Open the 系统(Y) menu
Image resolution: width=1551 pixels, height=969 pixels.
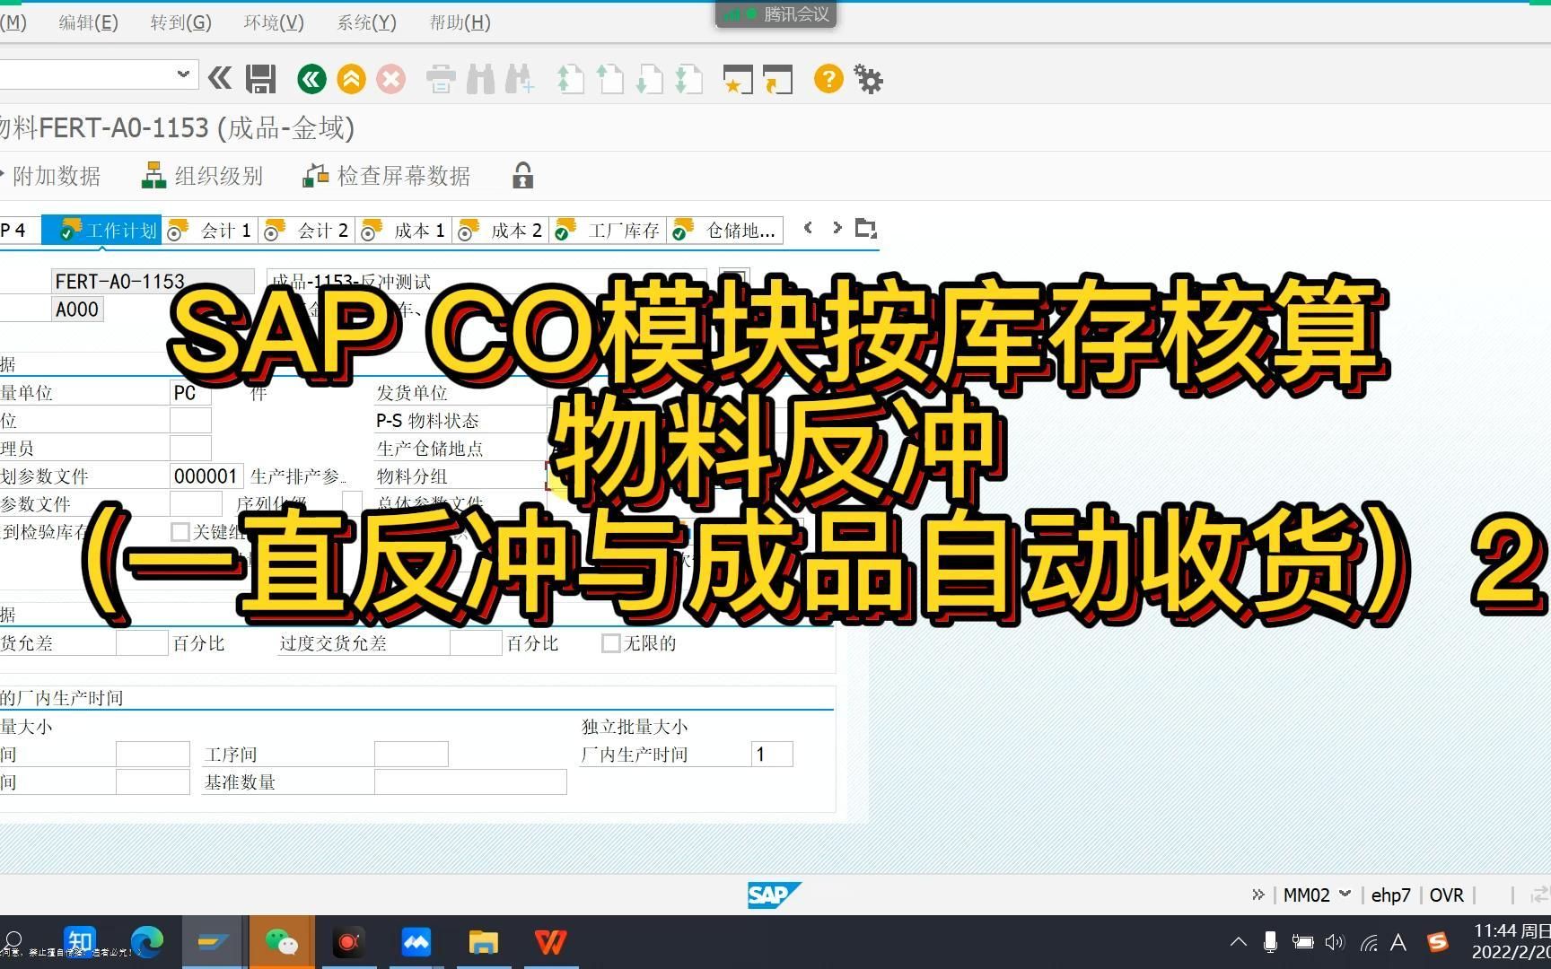pos(366,22)
